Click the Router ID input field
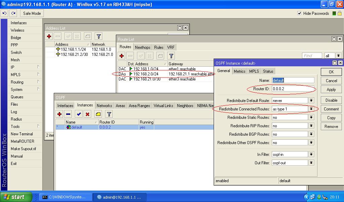 click(293, 89)
